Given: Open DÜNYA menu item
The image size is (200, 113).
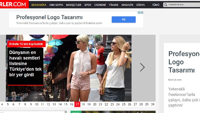Looking at the screenshot, I should click(x=140, y=5).
